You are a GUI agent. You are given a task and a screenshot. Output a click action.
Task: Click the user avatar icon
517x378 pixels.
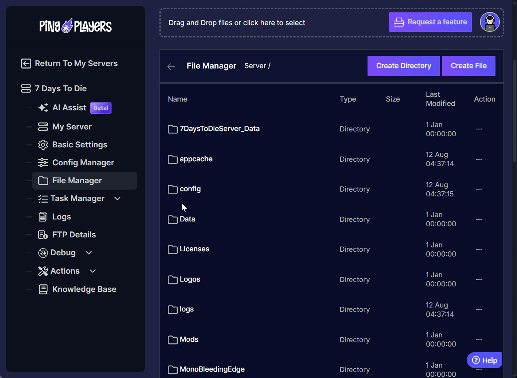[490, 22]
